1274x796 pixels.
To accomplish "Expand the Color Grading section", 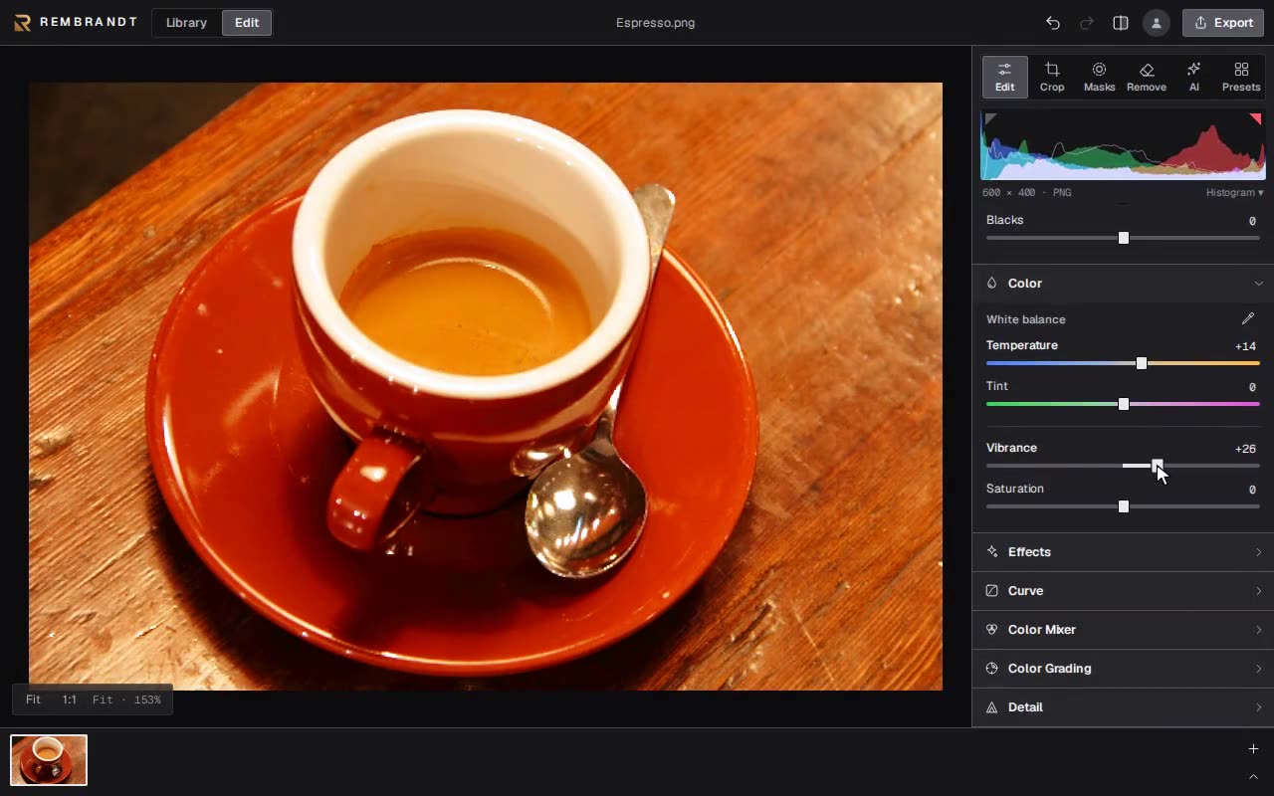I will click(1123, 669).
